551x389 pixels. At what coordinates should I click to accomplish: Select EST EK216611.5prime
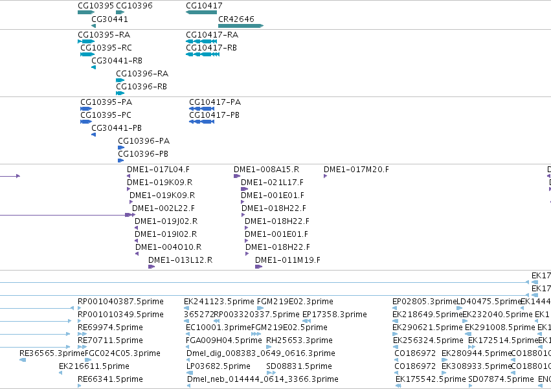(60, 373)
